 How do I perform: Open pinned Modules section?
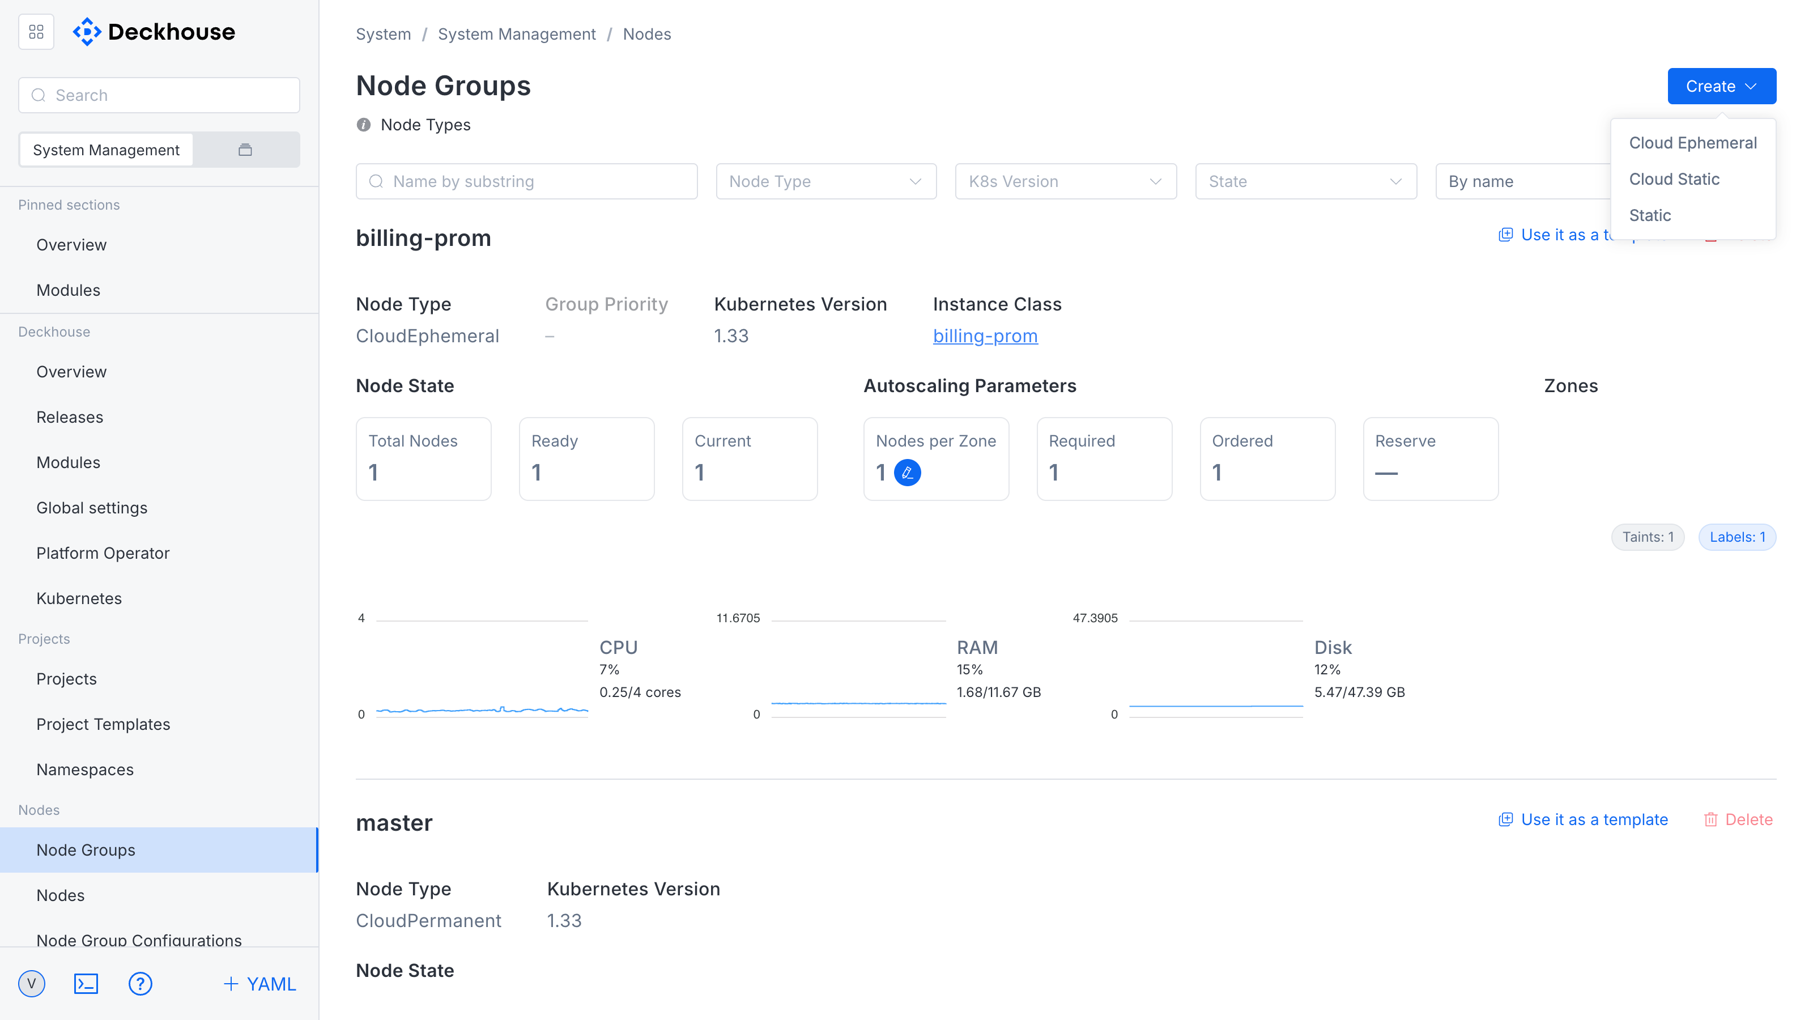159,290
